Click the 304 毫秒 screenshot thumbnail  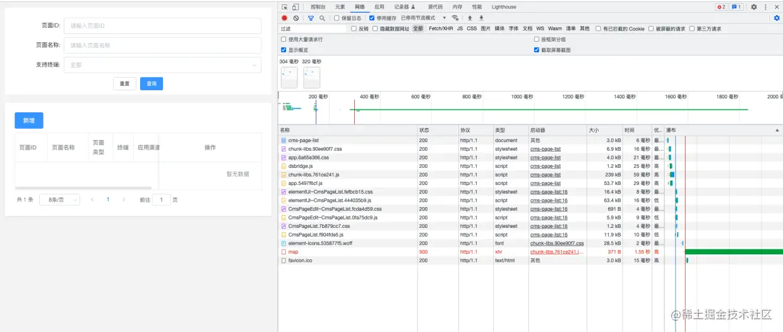pos(289,77)
